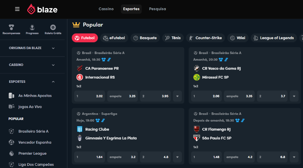Click jersey icon on Vasco match time

coord(221,59)
